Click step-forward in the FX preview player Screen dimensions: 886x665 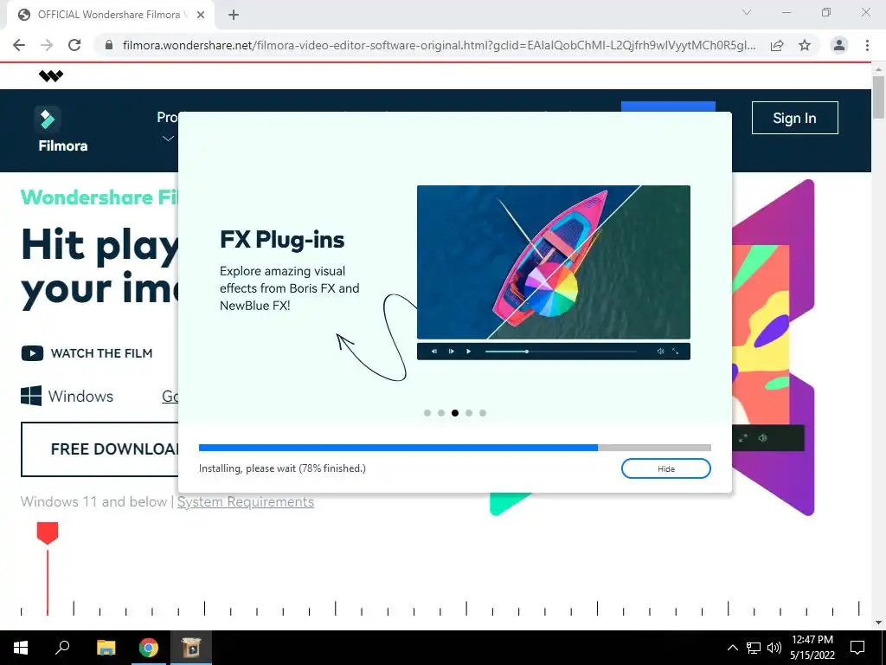pos(451,352)
